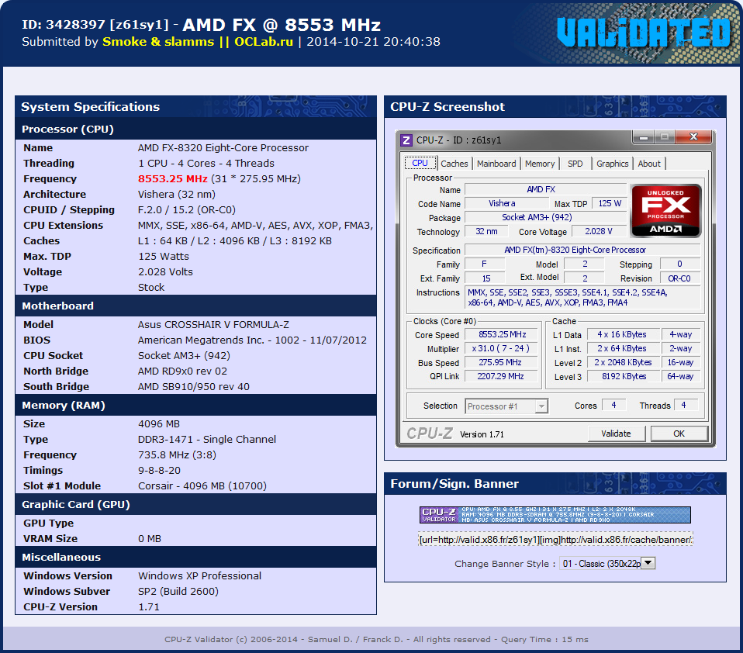Screen dimensions: 743x653
Task: Click the VALIDATED stamp graphic
Action: click(x=644, y=33)
